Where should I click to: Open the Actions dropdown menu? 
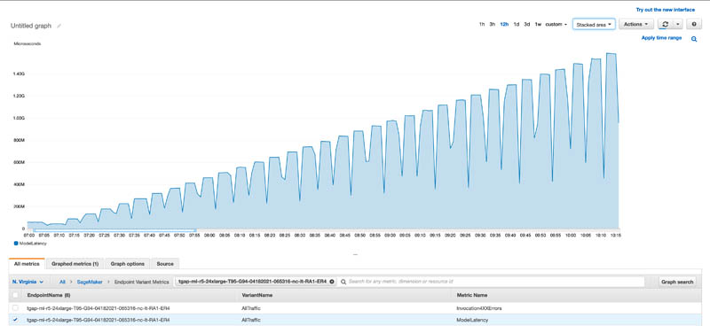coord(635,24)
